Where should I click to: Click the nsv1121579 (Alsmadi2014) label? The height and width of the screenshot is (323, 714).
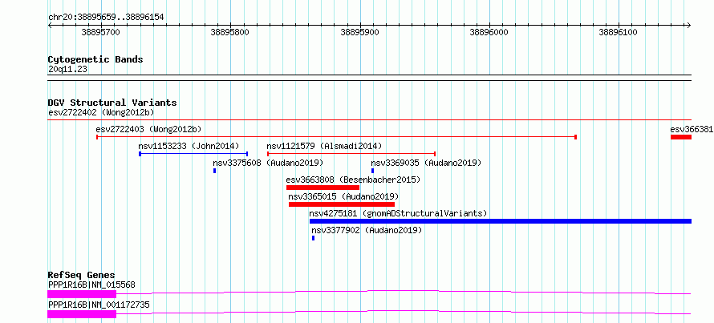[324, 146]
